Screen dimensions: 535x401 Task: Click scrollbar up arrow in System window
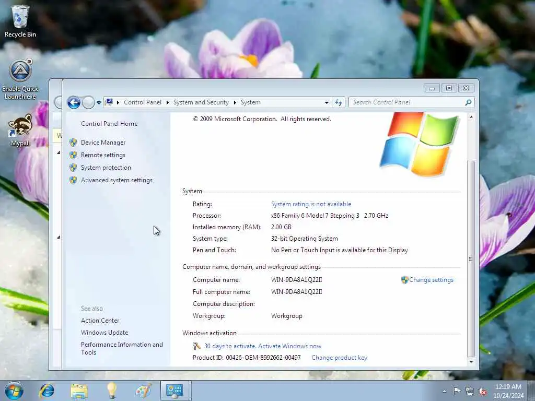pyautogui.click(x=471, y=117)
